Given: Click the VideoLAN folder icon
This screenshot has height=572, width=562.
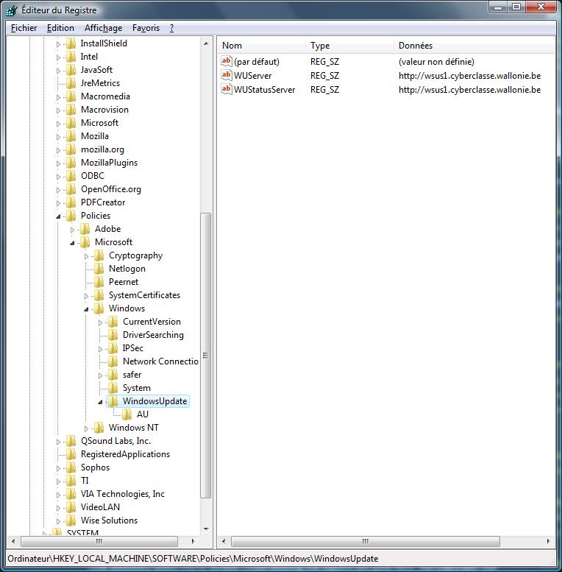Looking at the screenshot, I should click(x=71, y=507).
